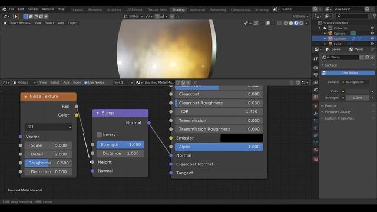This screenshot has height=212, width=377.
Task: Click the fake user shield for World
Action: coord(361,58)
